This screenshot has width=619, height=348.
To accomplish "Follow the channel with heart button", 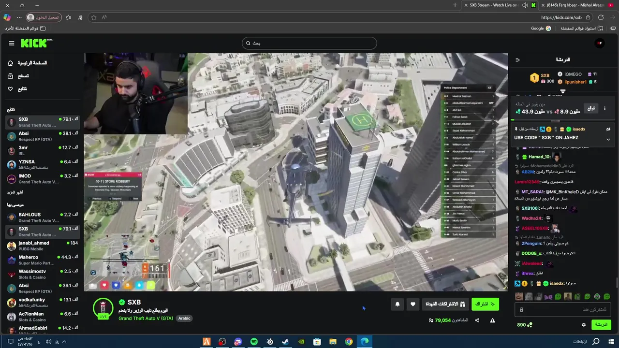I will (413, 304).
